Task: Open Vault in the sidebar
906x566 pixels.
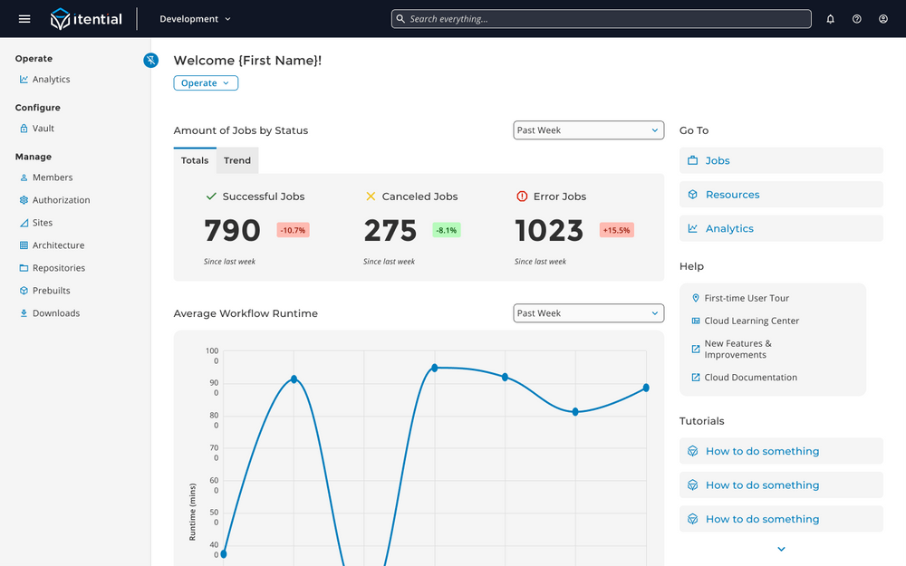Action: (43, 129)
